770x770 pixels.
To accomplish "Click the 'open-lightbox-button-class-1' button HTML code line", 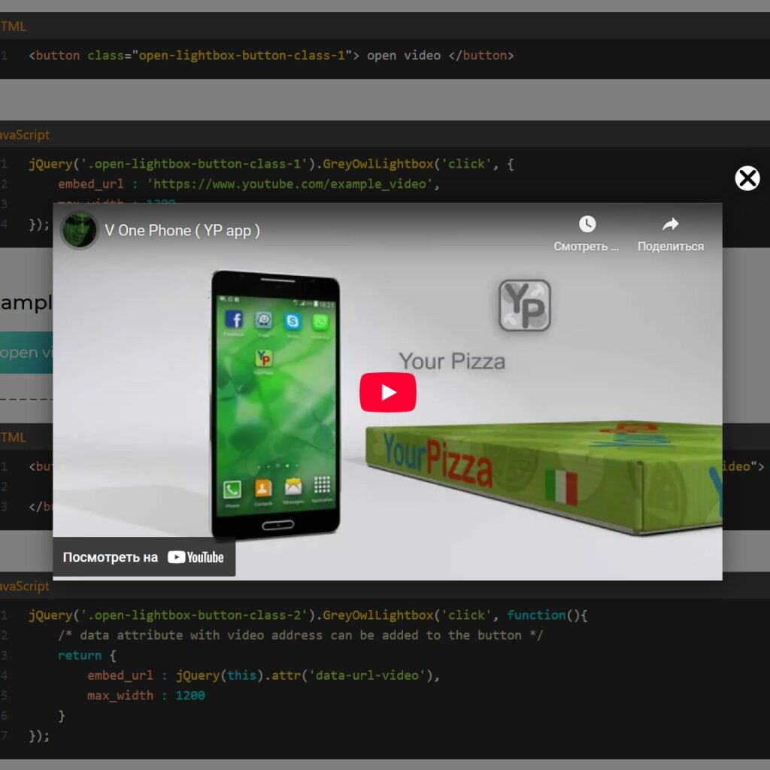I will point(271,56).
